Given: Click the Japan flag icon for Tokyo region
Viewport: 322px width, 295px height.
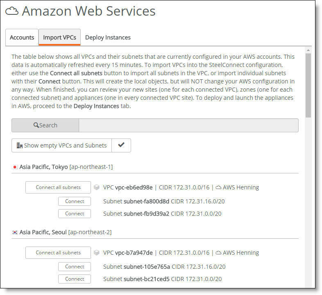Looking at the screenshot, I should (x=15, y=167).
